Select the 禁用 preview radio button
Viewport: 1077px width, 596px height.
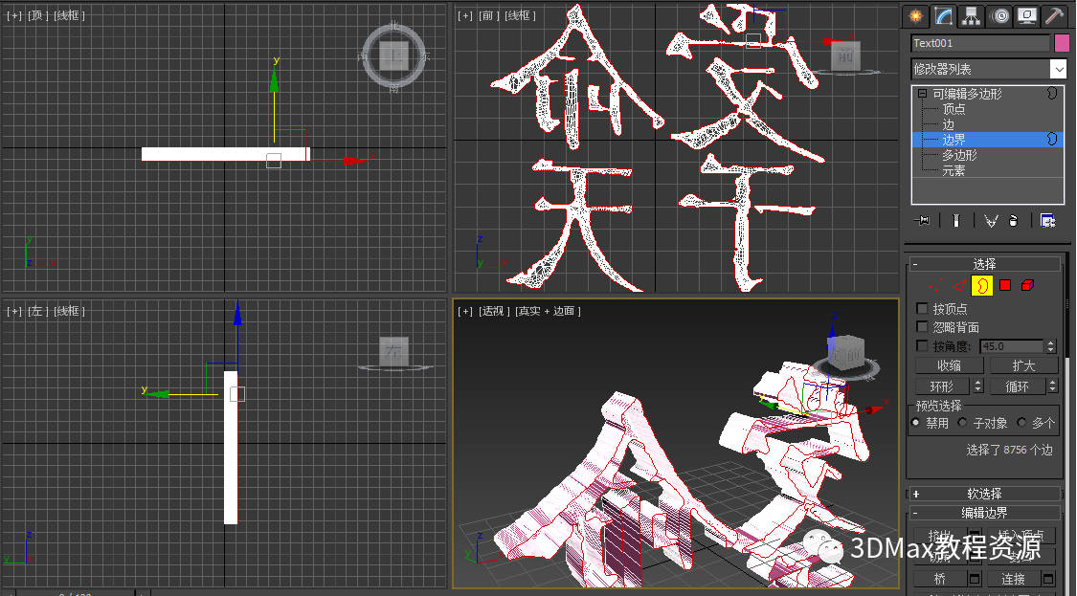[915, 423]
